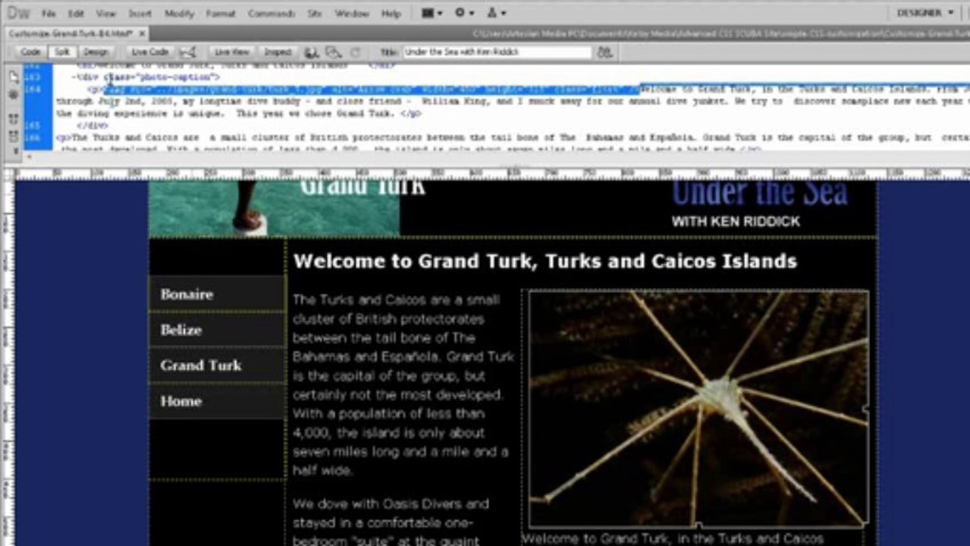Click the WITH KEN RIDDICK subtitle text

tap(736, 221)
